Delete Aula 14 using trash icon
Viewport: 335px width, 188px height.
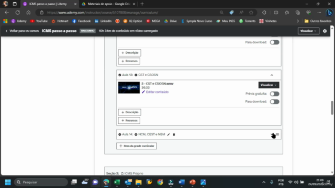[174, 135]
